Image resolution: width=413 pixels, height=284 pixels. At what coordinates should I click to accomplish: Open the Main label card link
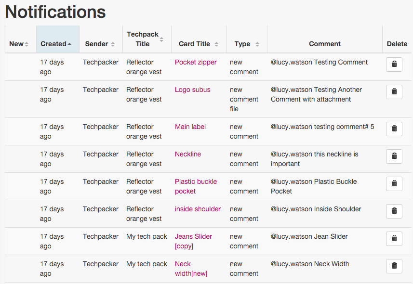click(190, 127)
